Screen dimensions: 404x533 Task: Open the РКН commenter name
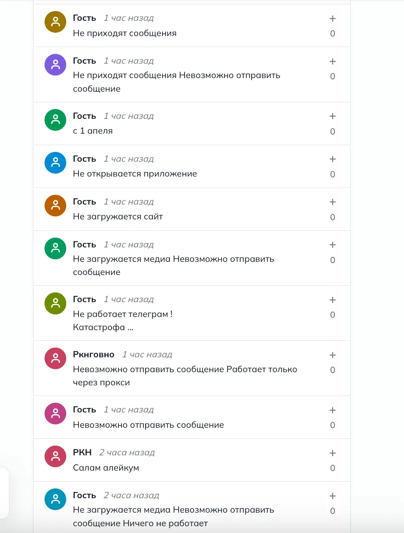[x=82, y=452]
